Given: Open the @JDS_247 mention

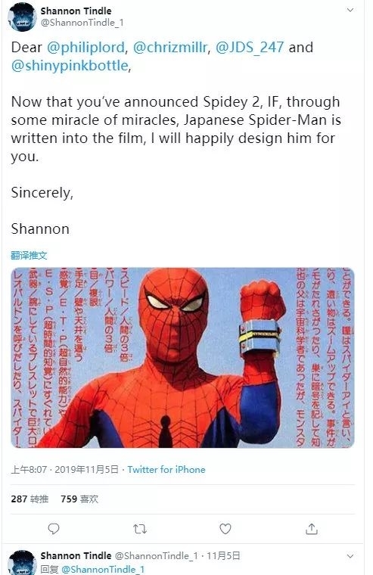Looking at the screenshot, I should (250, 48).
